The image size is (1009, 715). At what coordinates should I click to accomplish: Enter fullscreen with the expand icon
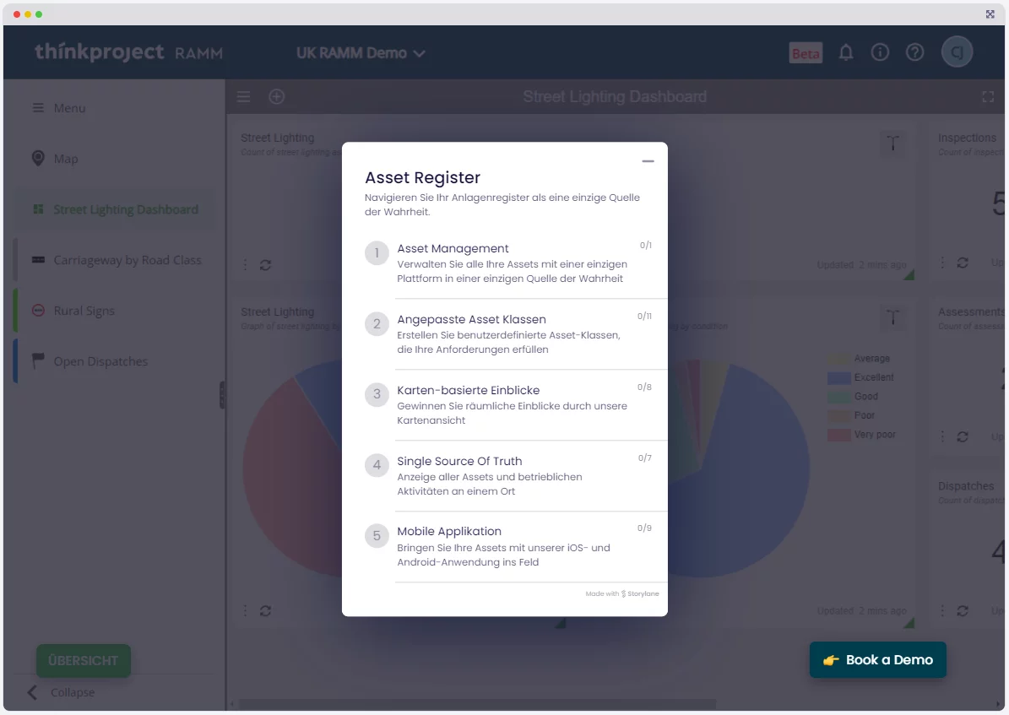pos(988,97)
